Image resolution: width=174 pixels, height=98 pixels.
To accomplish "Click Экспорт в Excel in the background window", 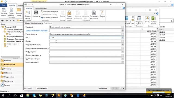I will pyautogui.click(x=154, y=20).
